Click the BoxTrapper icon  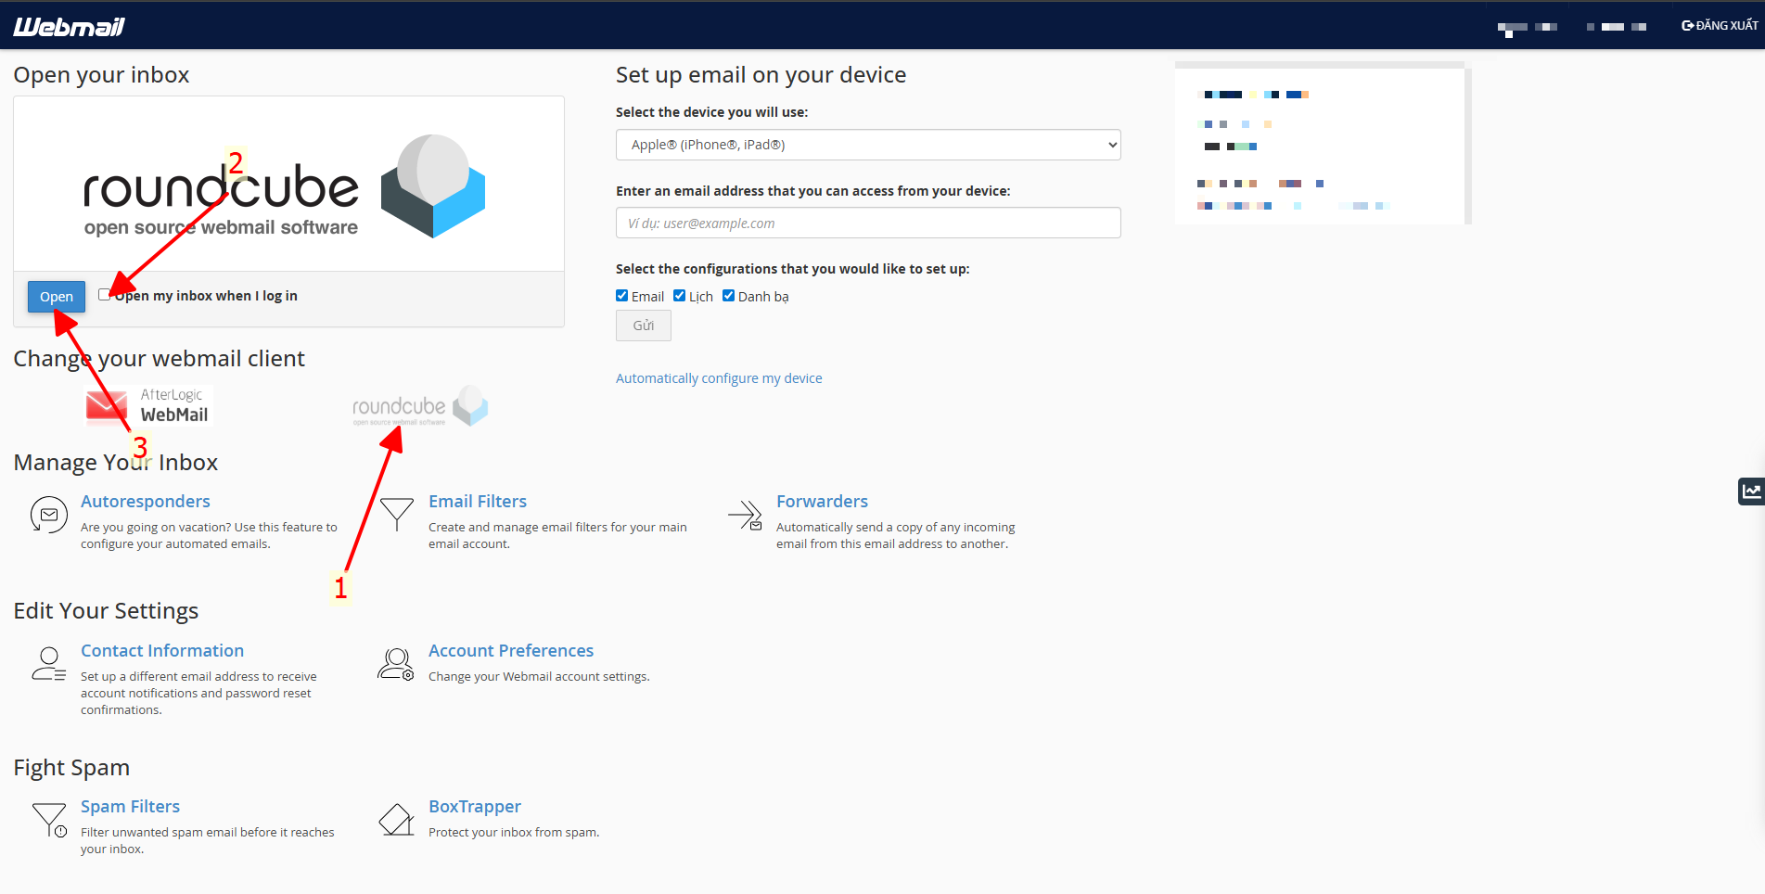[396, 820]
